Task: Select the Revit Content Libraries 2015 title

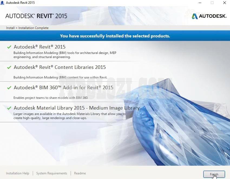Action: pos(60,67)
